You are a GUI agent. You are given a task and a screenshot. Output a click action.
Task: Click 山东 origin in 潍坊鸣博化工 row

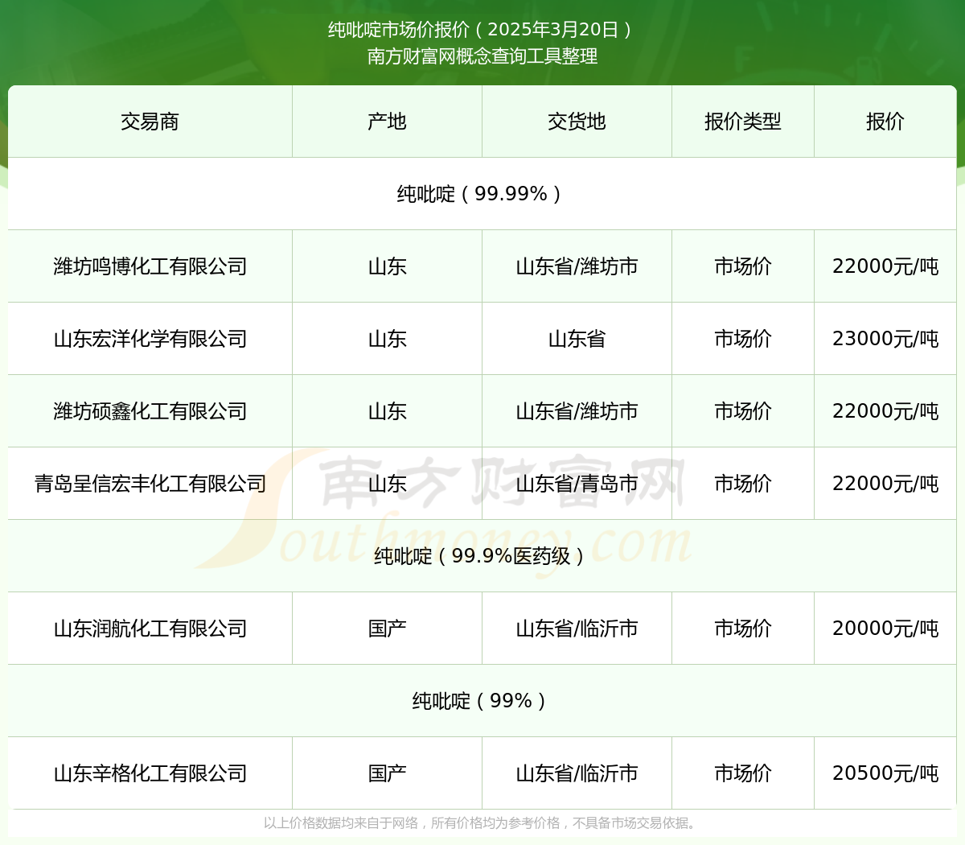(387, 266)
